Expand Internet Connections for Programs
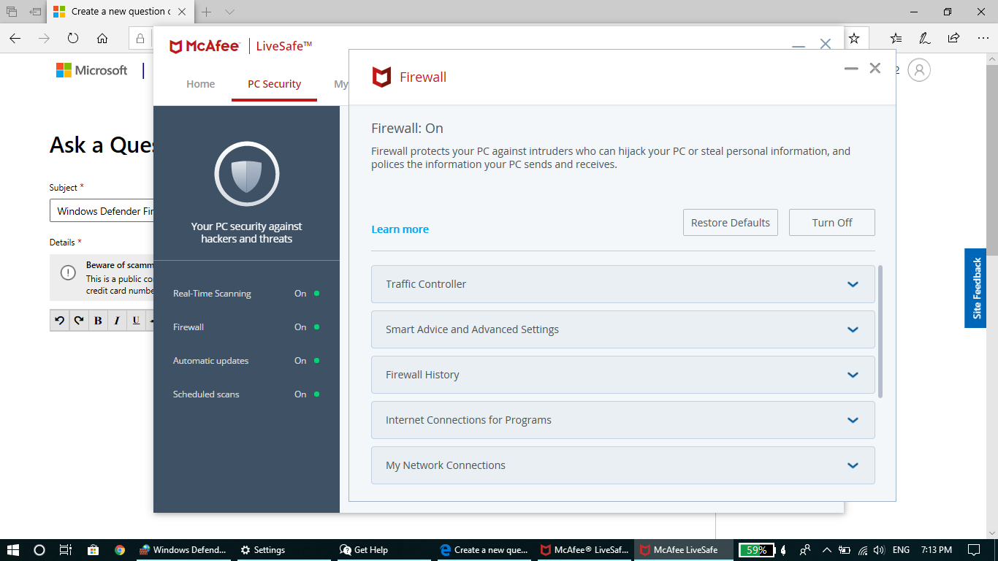The image size is (998, 561). [x=623, y=420]
